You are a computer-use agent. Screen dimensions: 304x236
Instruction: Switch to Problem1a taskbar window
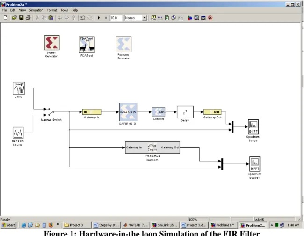coord(224,225)
